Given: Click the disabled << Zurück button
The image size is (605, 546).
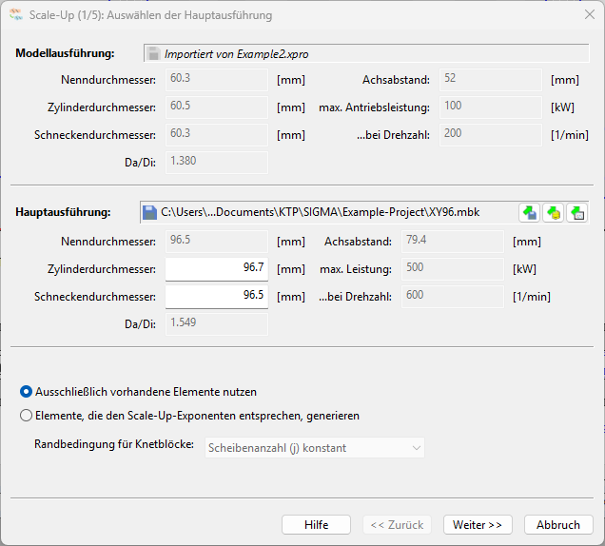Looking at the screenshot, I should click(x=397, y=525).
